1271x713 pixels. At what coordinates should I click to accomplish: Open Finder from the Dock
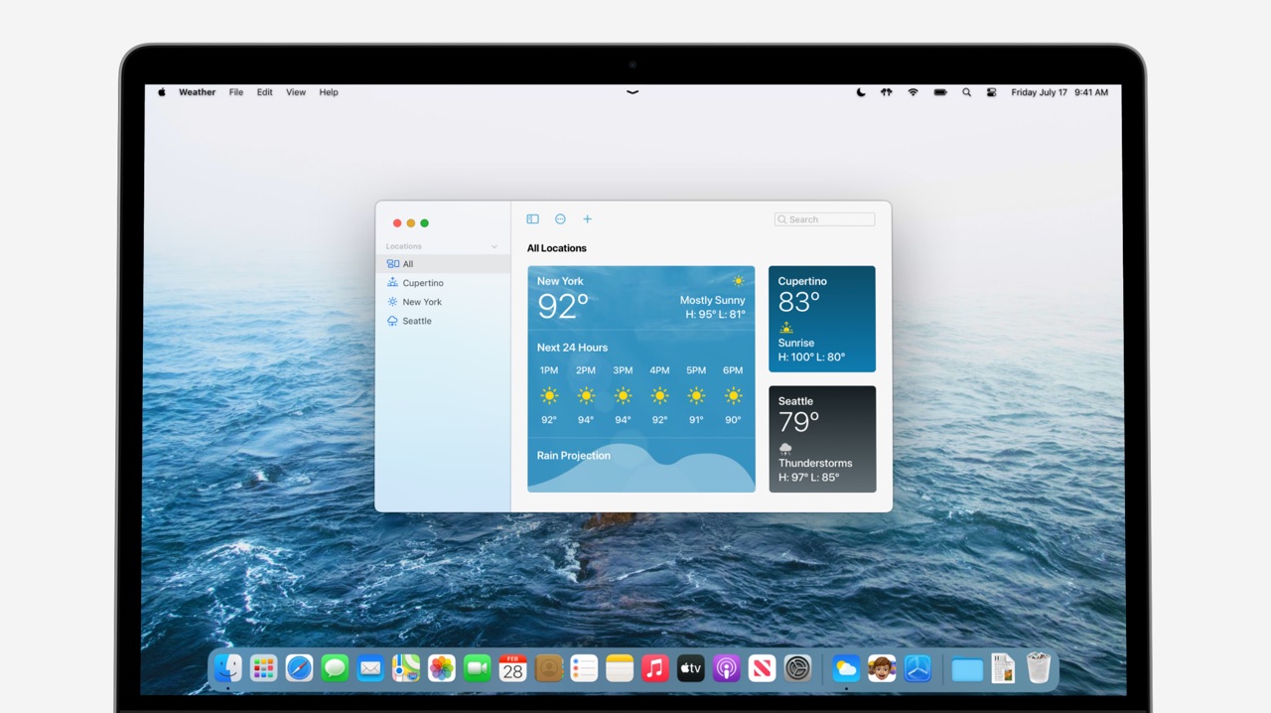point(228,668)
